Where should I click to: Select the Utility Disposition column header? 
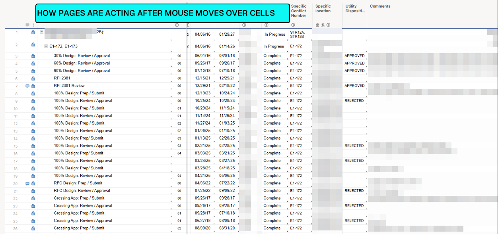click(355, 9)
